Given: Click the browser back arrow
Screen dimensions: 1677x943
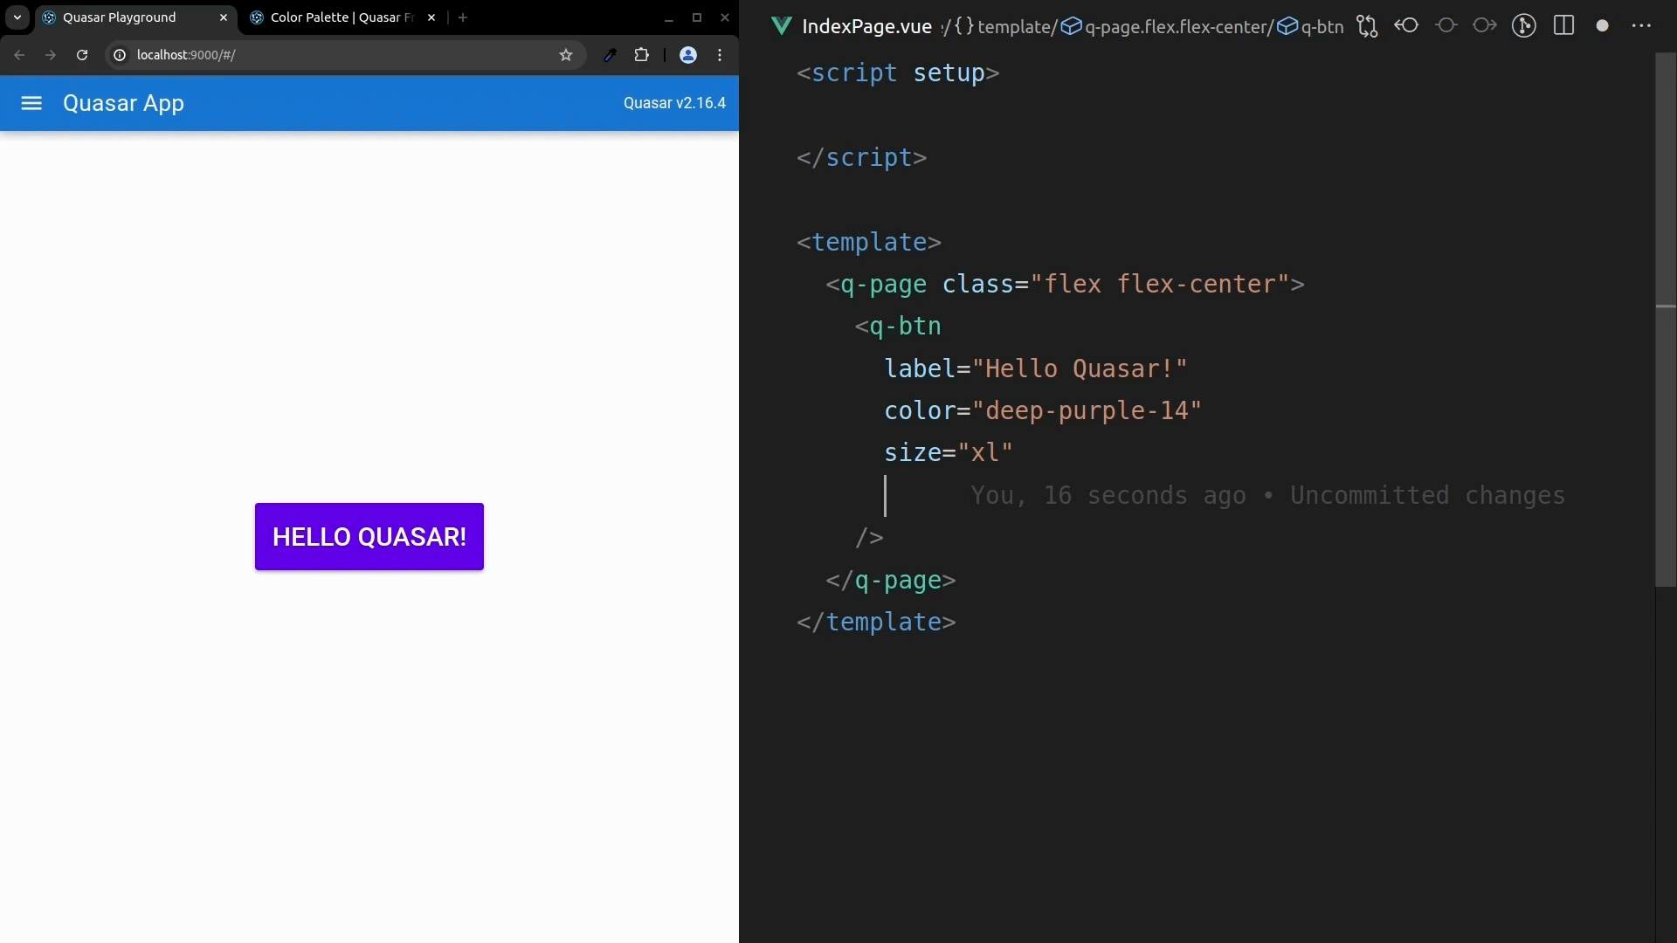Looking at the screenshot, I should click(19, 55).
